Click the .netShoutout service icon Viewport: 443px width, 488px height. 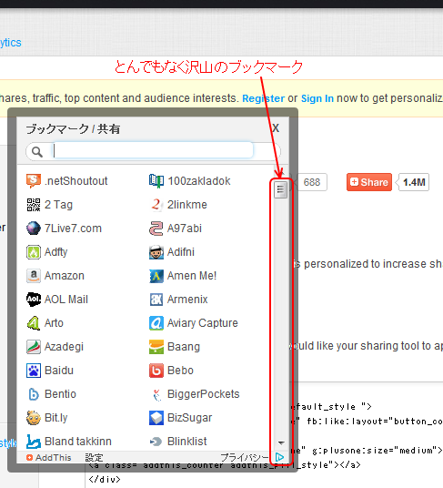pos(34,181)
